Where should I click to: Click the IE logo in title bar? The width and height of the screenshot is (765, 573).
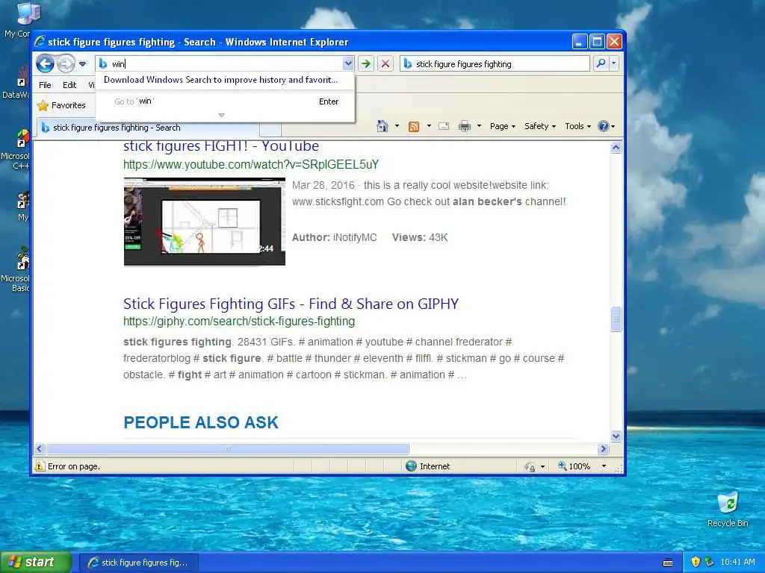tap(40, 42)
